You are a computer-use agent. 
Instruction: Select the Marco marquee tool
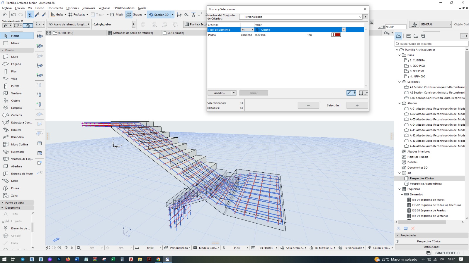[17, 43]
